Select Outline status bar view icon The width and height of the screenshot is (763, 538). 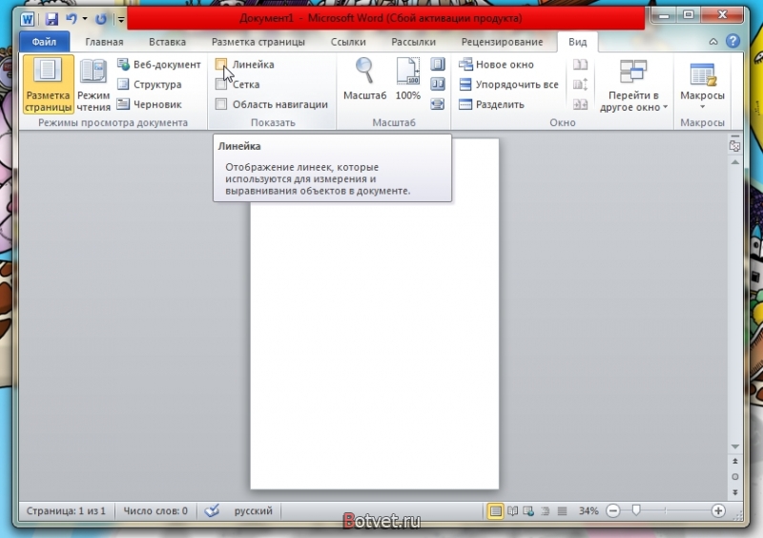click(x=545, y=510)
